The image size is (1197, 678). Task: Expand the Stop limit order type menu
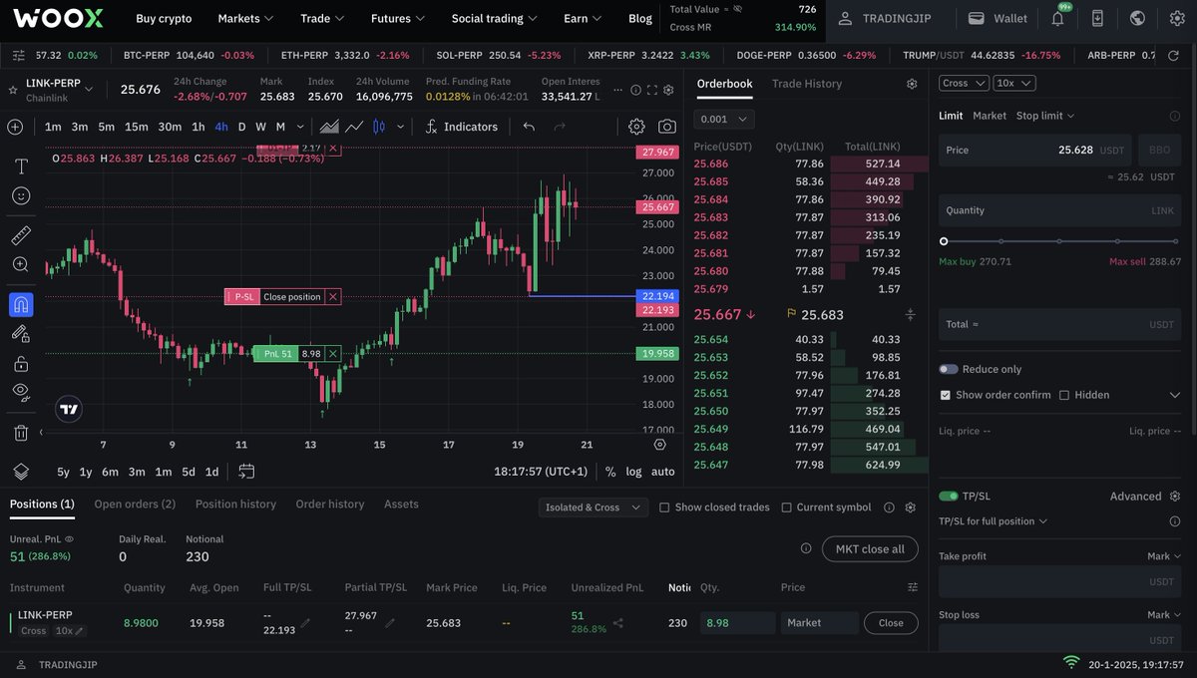pyautogui.click(x=1045, y=116)
